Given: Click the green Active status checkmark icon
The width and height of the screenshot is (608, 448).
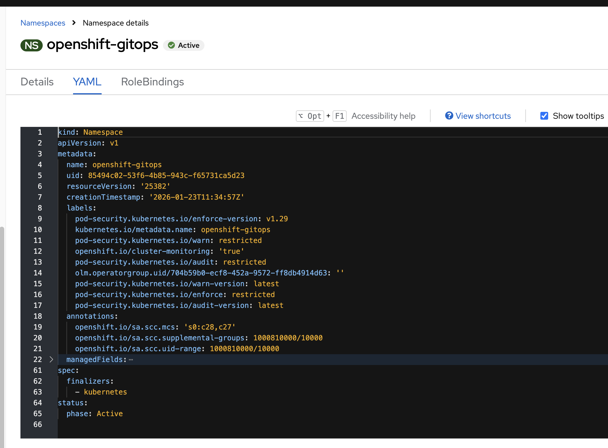Looking at the screenshot, I should click(171, 45).
